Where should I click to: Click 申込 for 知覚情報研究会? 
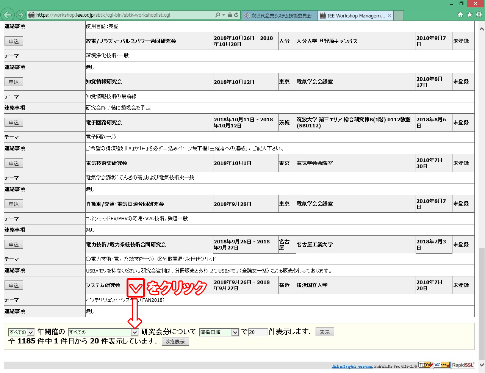[14, 82]
